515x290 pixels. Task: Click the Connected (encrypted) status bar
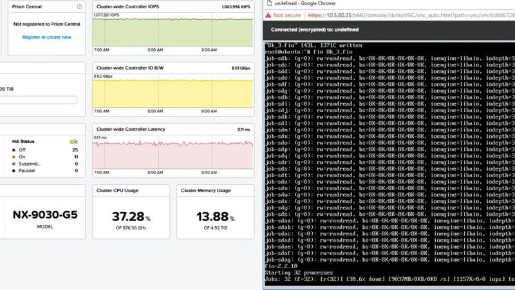pos(389,30)
